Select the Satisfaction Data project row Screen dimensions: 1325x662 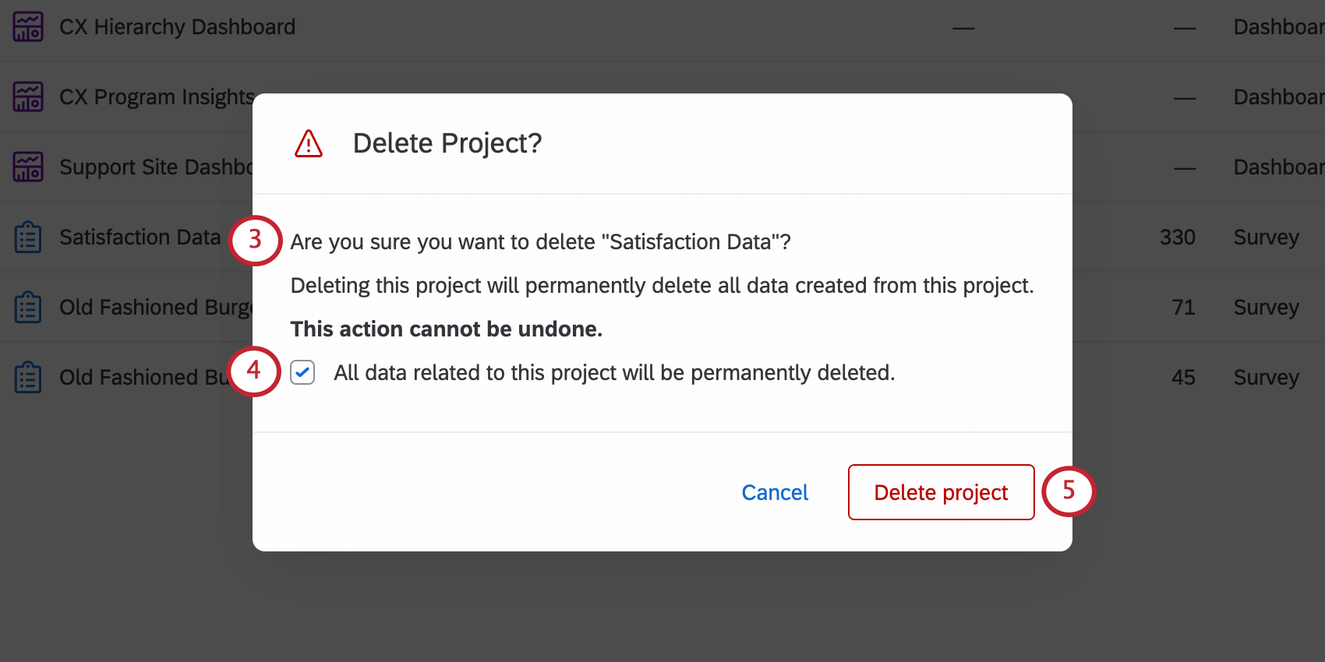click(x=139, y=237)
